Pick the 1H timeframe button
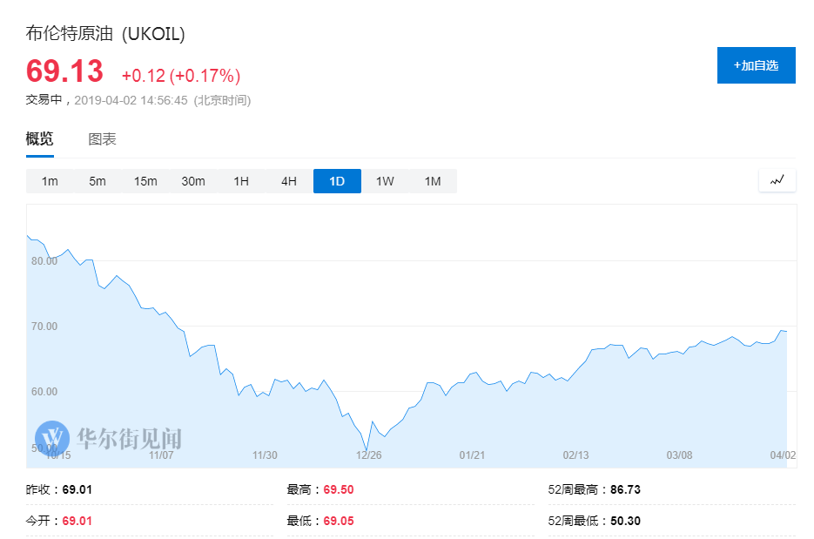This screenshot has width=814, height=539. pyautogui.click(x=241, y=181)
